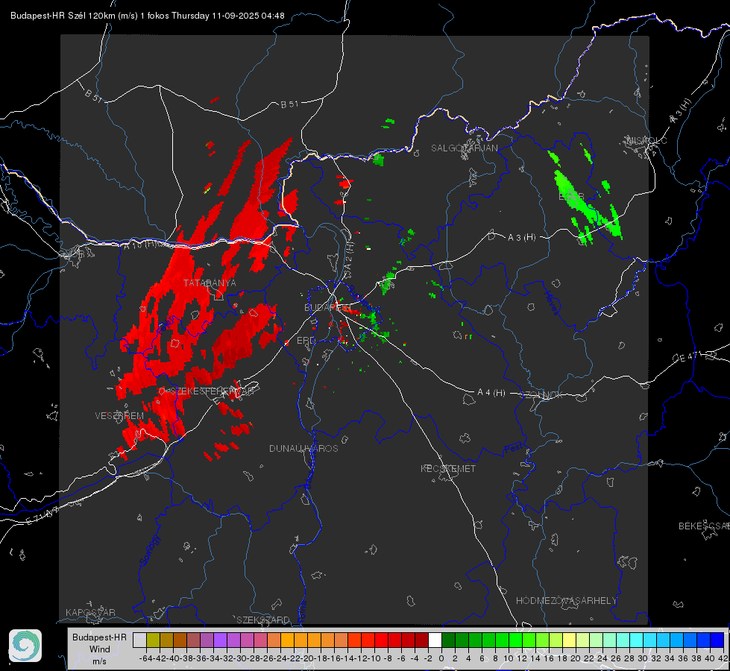Click the TATABANYA city label

pyautogui.click(x=210, y=283)
